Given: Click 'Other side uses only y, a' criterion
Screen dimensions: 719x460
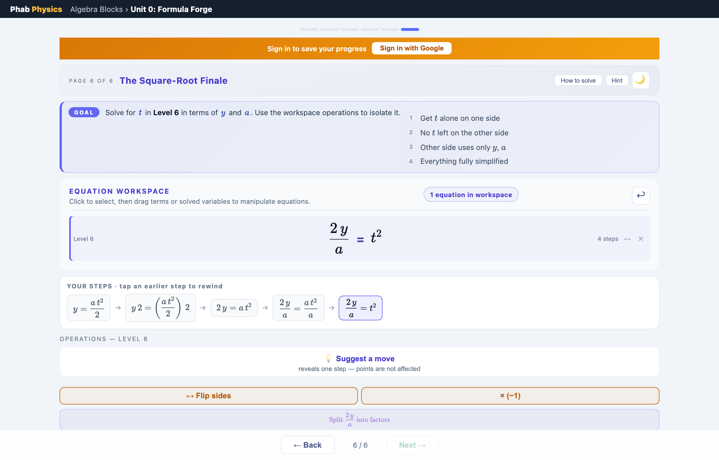Looking at the screenshot, I should 463,147.
